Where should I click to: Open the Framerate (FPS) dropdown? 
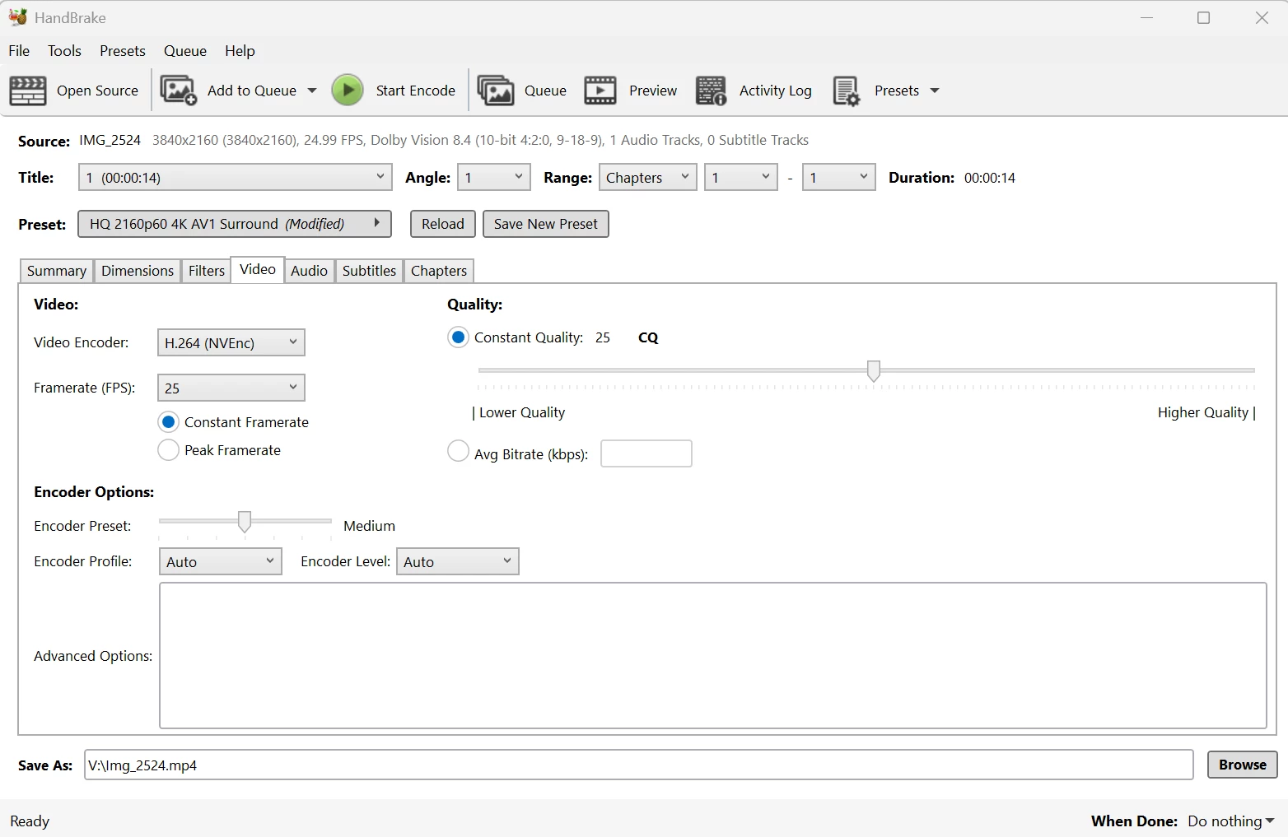231,388
